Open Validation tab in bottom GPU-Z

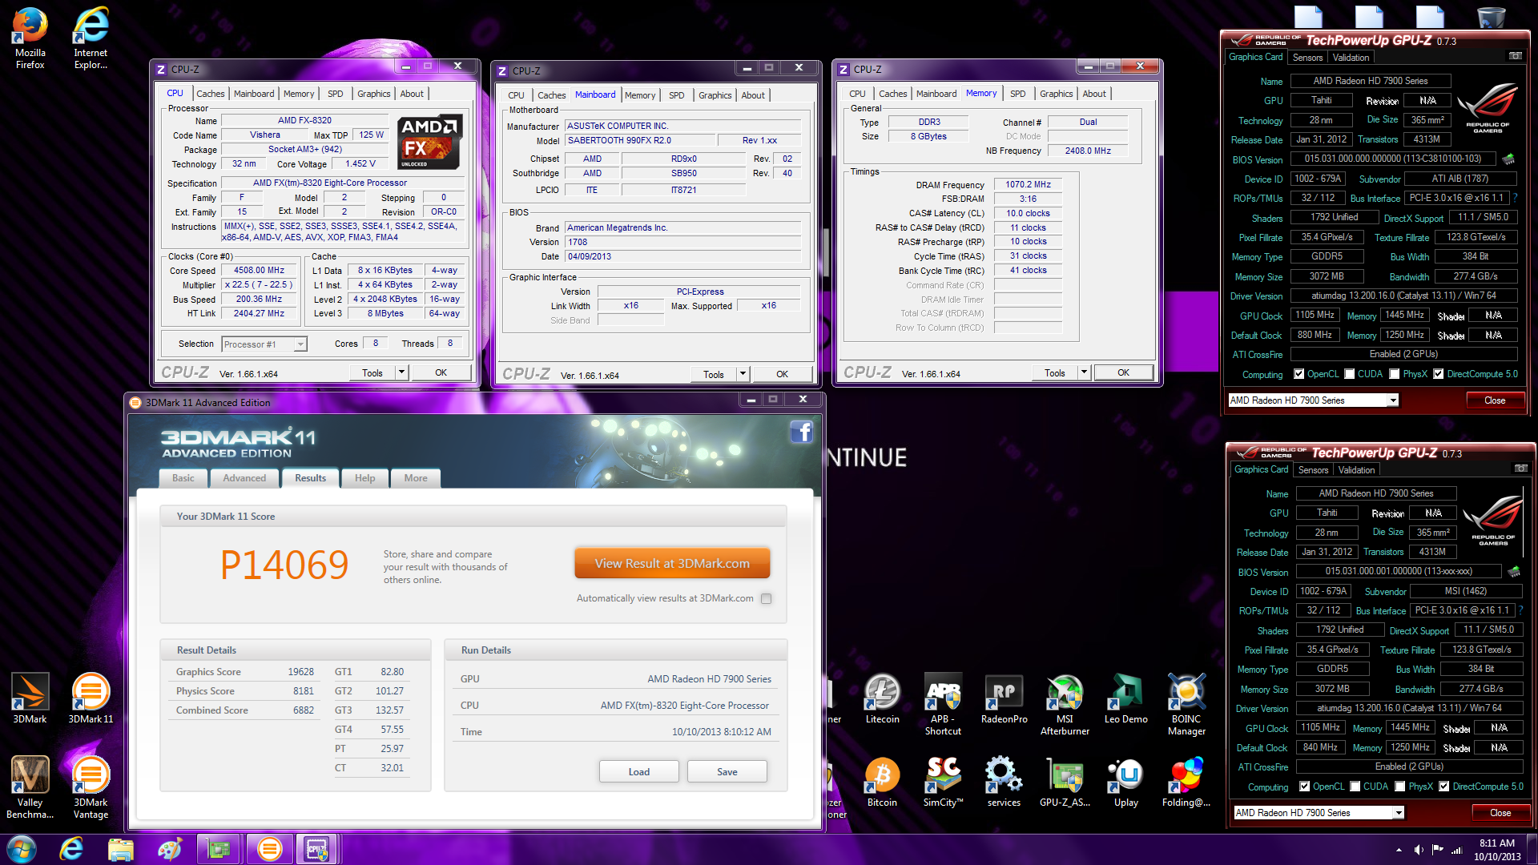pyautogui.click(x=1356, y=470)
